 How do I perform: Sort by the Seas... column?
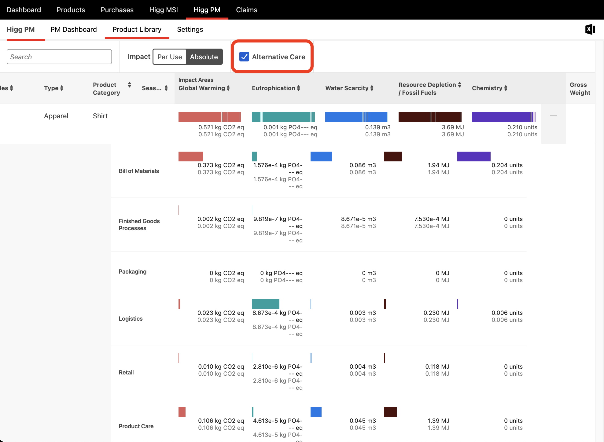coord(155,88)
